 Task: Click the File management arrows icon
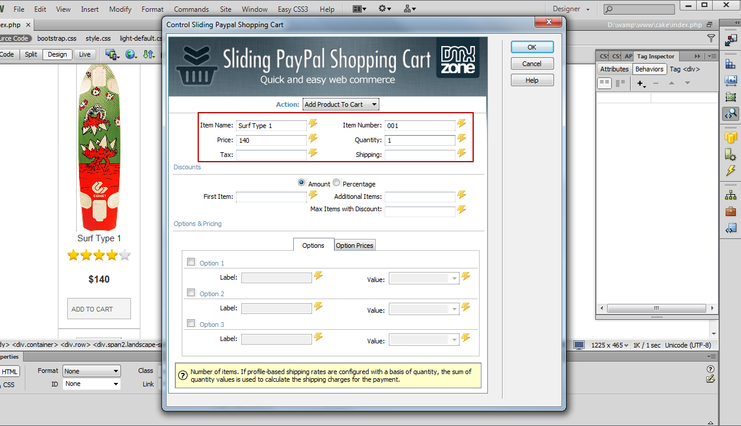[149, 54]
